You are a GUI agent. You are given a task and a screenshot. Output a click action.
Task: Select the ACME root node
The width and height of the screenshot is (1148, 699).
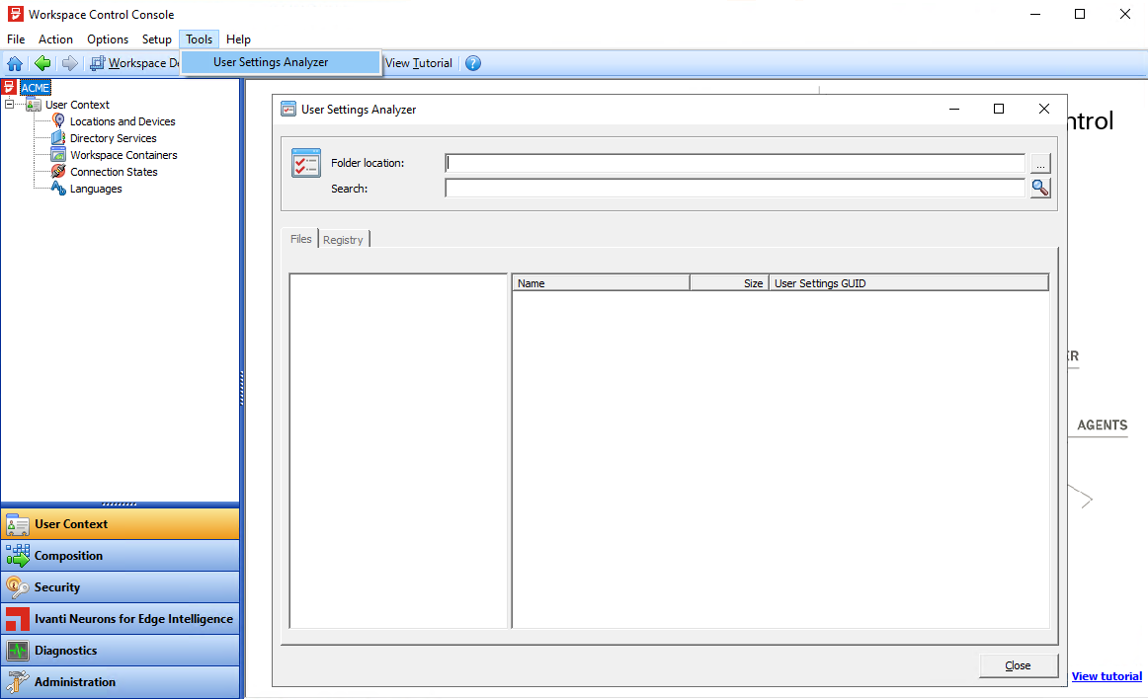pos(36,88)
